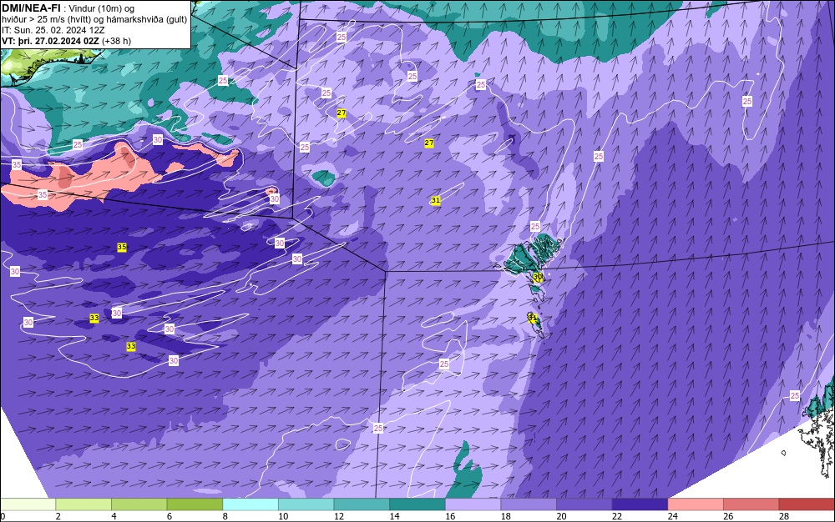Click the yellow 35 maximum gust label

pos(122,247)
